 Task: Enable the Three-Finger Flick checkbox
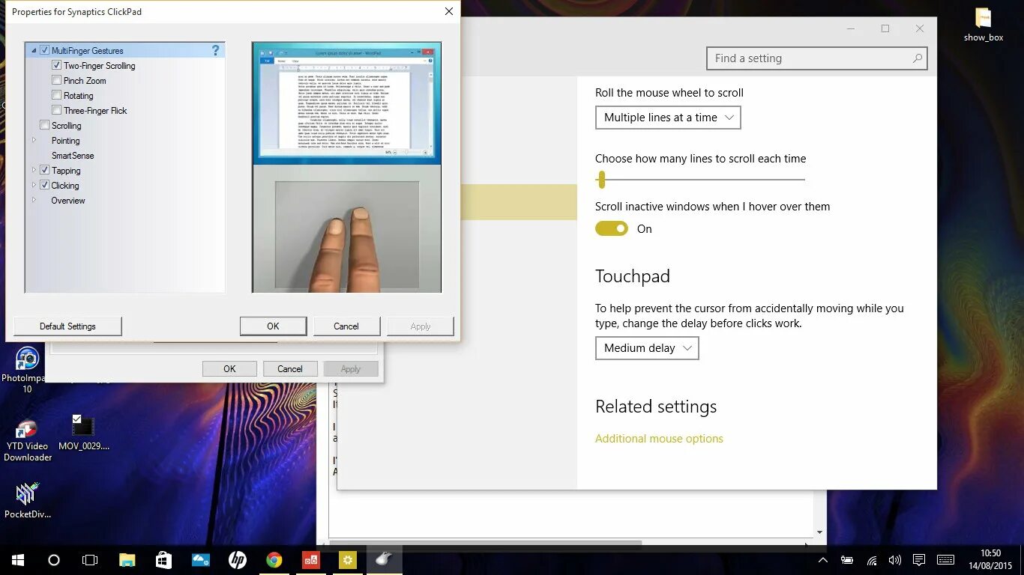coord(57,110)
